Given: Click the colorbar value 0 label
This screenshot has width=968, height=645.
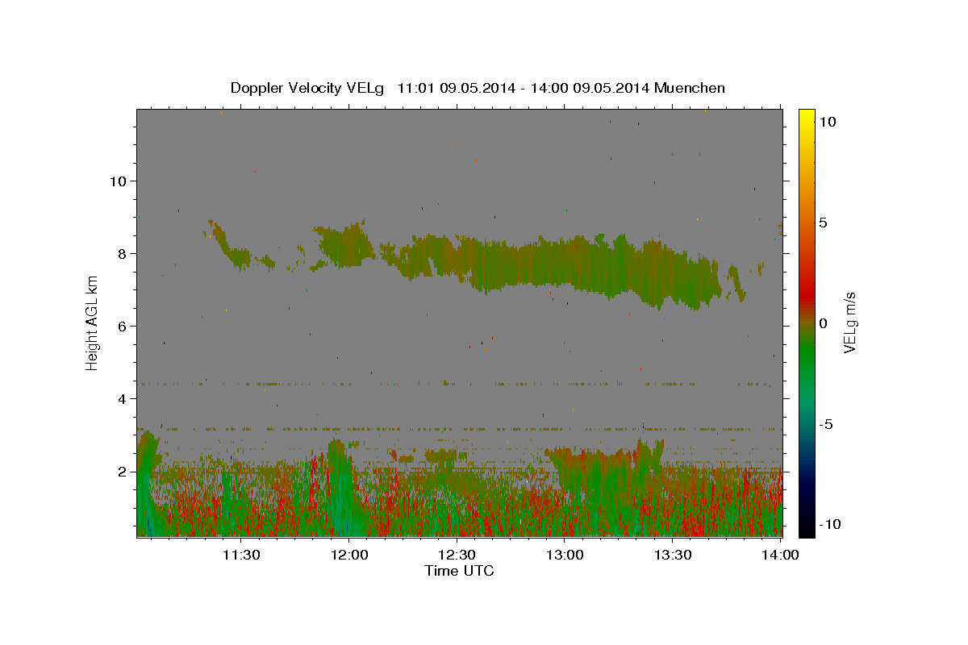Looking at the screenshot, I should pos(823,323).
